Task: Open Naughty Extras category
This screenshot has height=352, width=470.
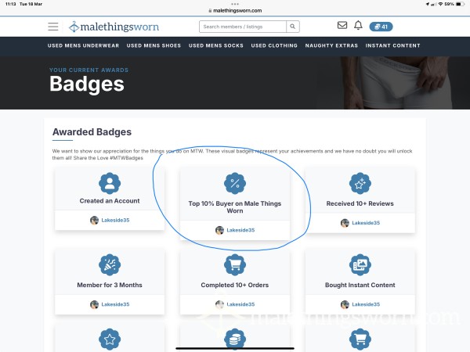Action: point(331,45)
